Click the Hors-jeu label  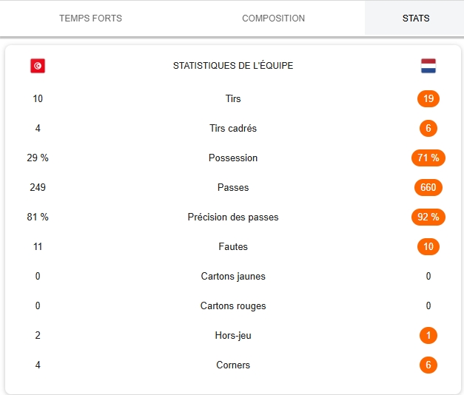(x=233, y=336)
